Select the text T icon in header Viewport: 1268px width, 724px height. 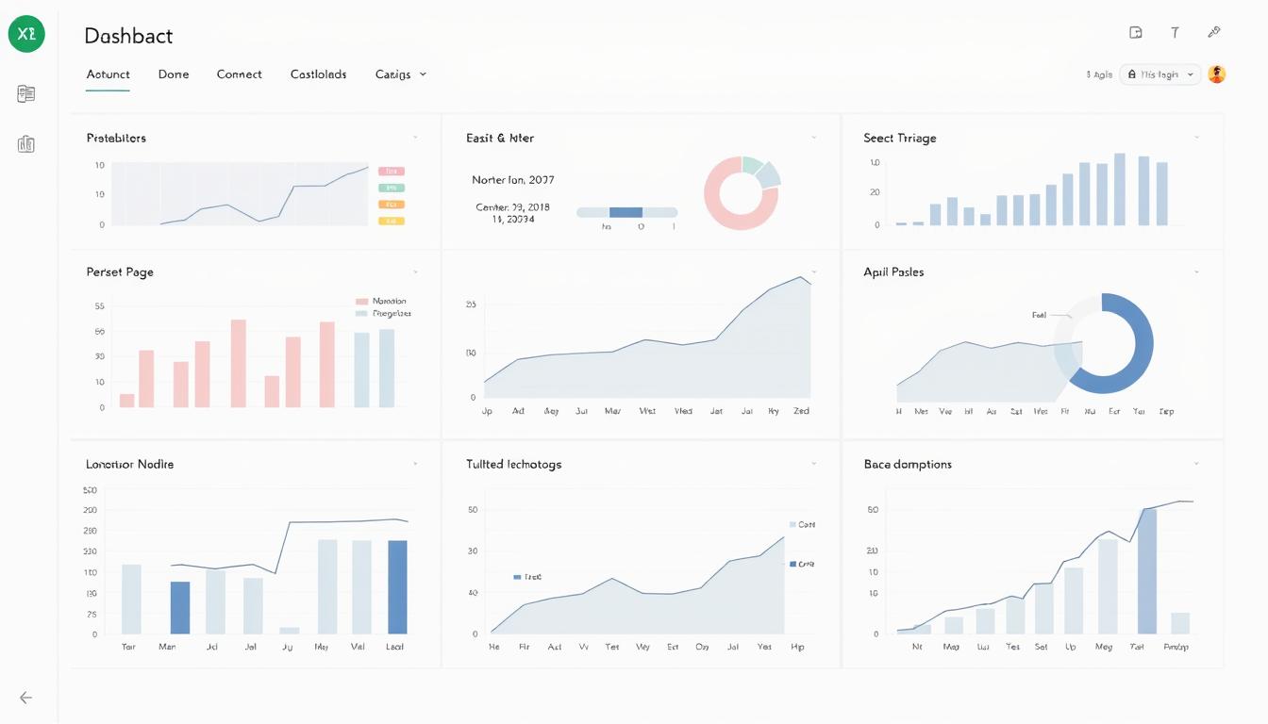point(1175,32)
